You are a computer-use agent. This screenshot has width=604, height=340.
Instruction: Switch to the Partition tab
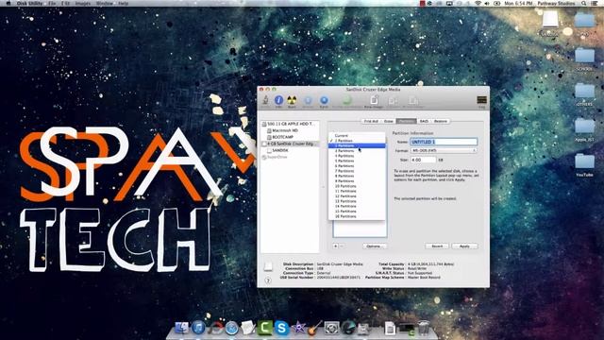406,121
